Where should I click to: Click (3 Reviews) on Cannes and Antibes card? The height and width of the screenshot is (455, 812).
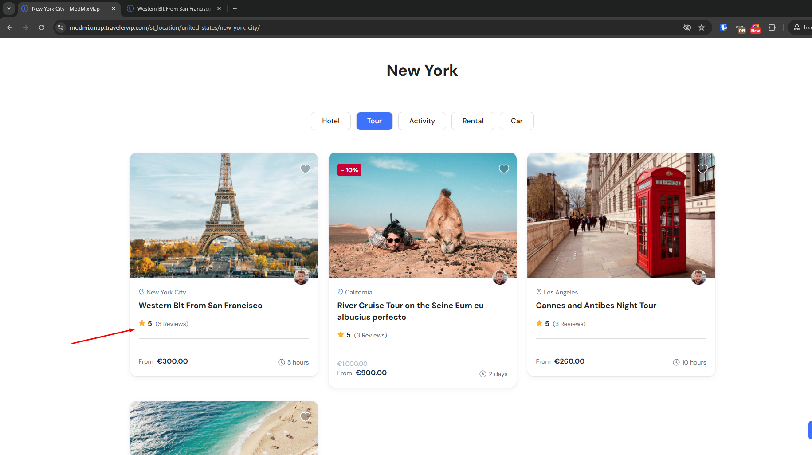[569, 324]
